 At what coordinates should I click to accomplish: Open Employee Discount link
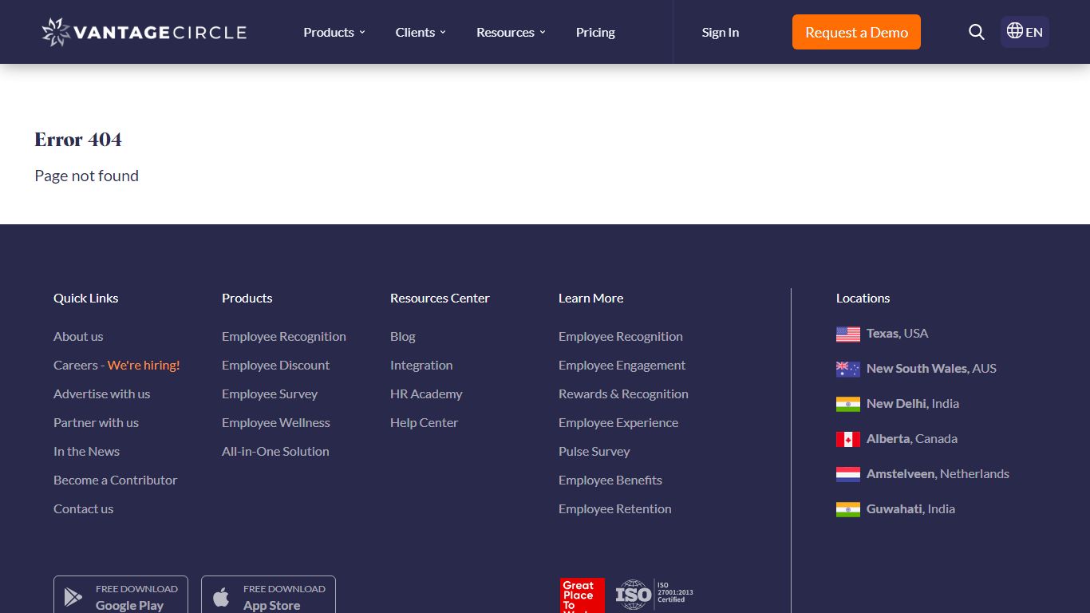tap(275, 365)
